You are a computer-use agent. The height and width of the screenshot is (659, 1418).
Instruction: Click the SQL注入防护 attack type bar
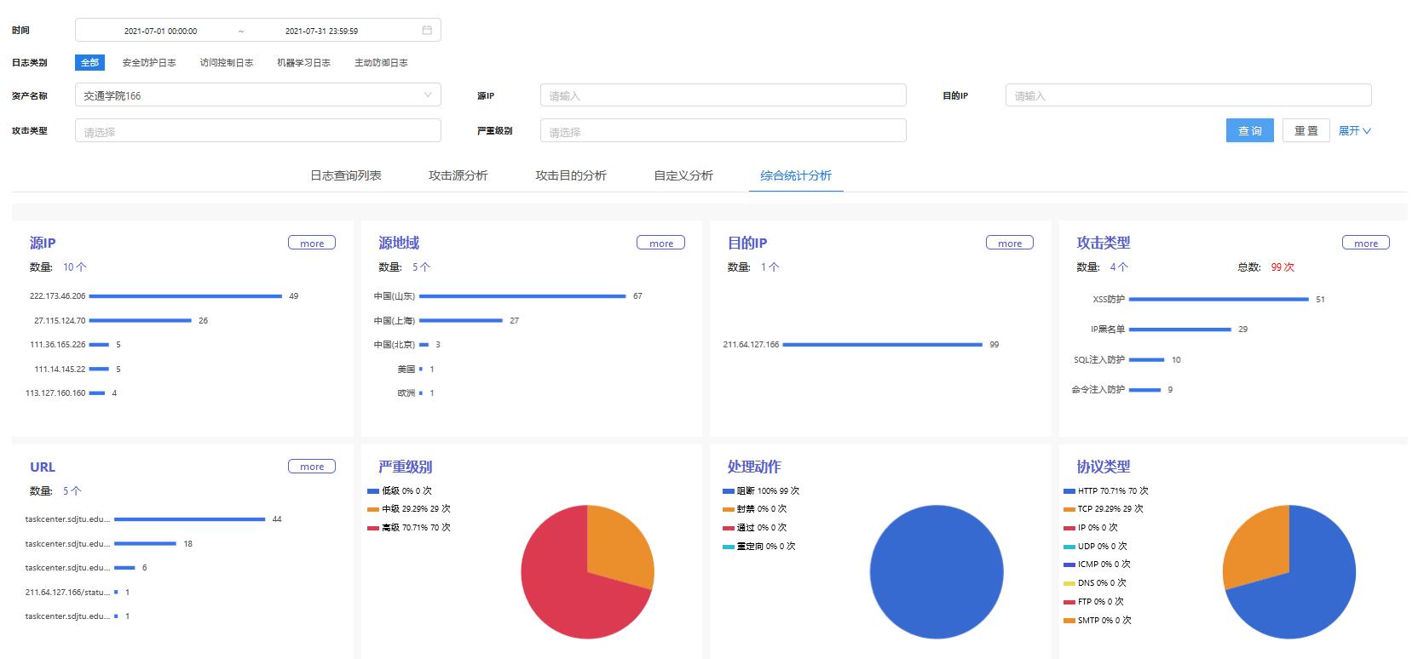[x=1147, y=360]
